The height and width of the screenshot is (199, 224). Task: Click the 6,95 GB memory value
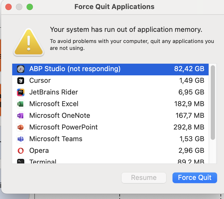(191, 92)
